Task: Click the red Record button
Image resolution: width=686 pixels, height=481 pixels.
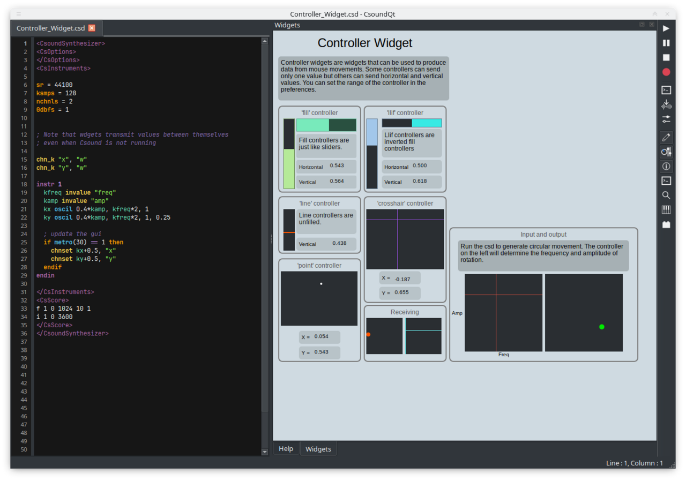Action: point(666,72)
